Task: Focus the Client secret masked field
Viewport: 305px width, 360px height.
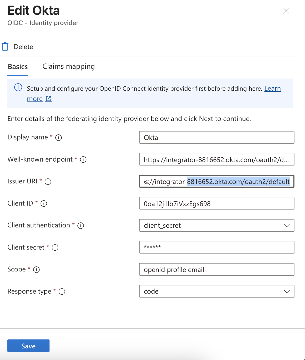Action: pyautogui.click(x=217, y=247)
